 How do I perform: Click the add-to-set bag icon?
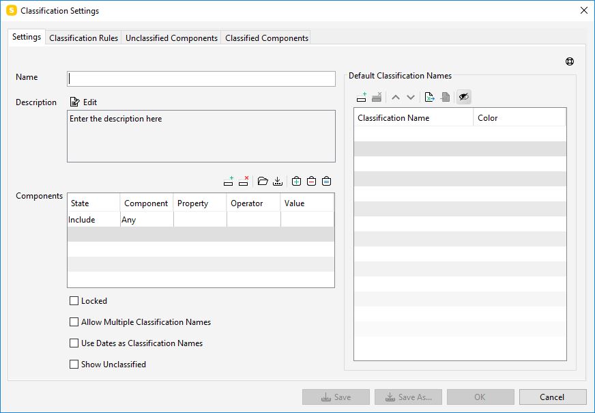(295, 180)
